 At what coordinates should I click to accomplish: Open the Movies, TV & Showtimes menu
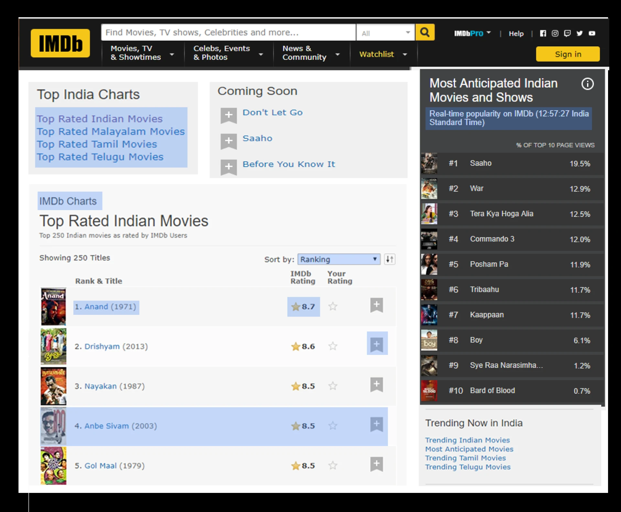(142, 53)
